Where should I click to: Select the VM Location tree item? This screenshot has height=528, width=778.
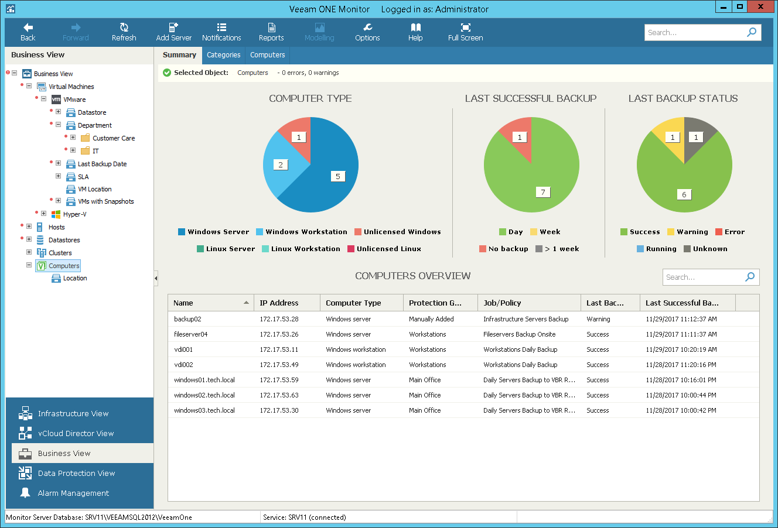coord(95,189)
